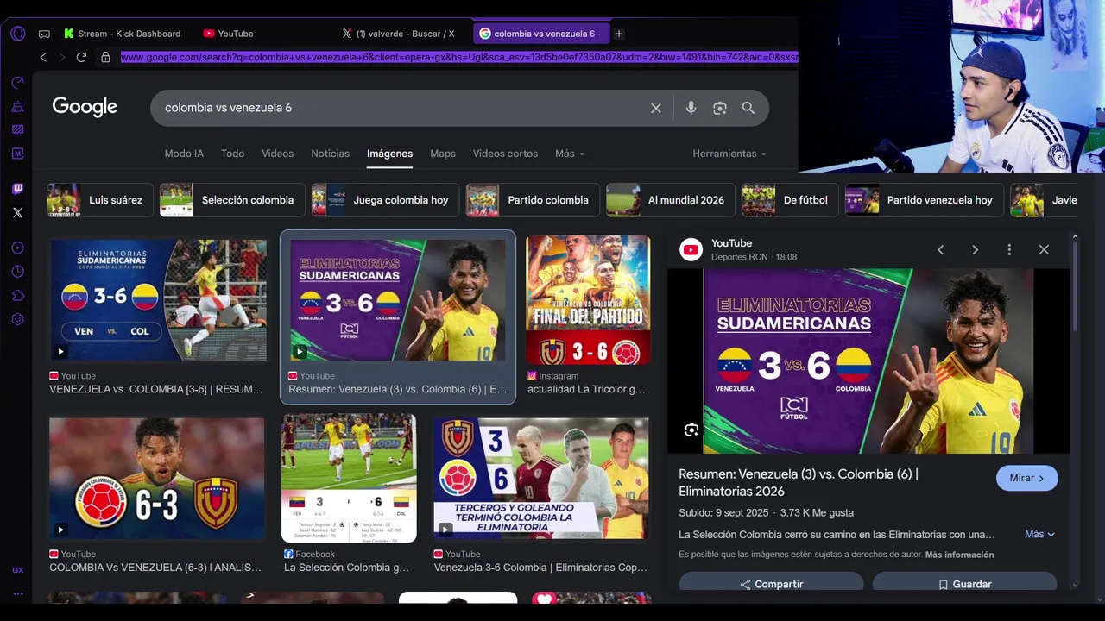Switch to the Stream - Kick Dashboard tab
1105x621 pixels.
tap(123, 34)
